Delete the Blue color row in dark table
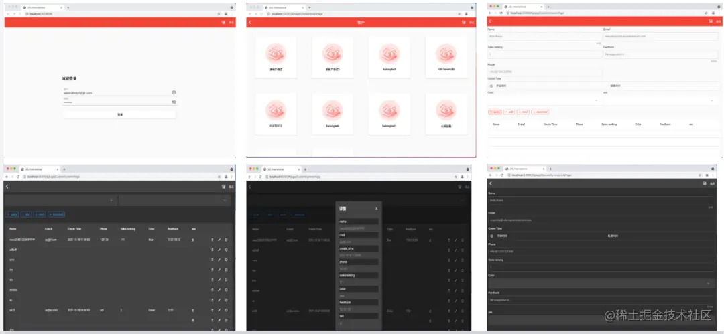The image size is (724, 334). [x=213, y=240]
